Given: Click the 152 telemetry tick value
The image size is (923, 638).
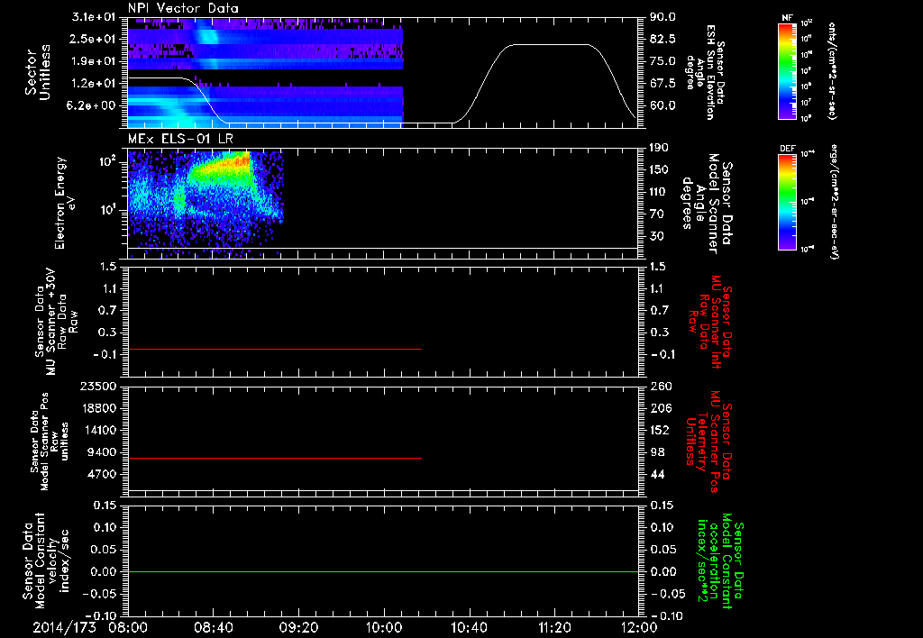Looking at the screenshot, I should tap(660, 430).
